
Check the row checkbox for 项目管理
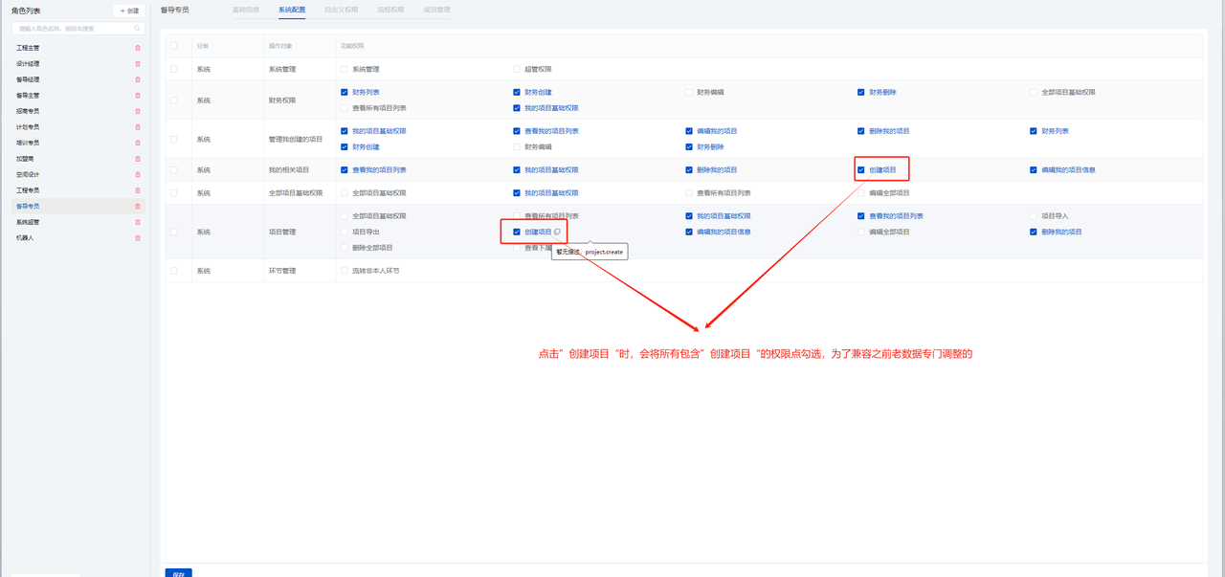(173, 232)
